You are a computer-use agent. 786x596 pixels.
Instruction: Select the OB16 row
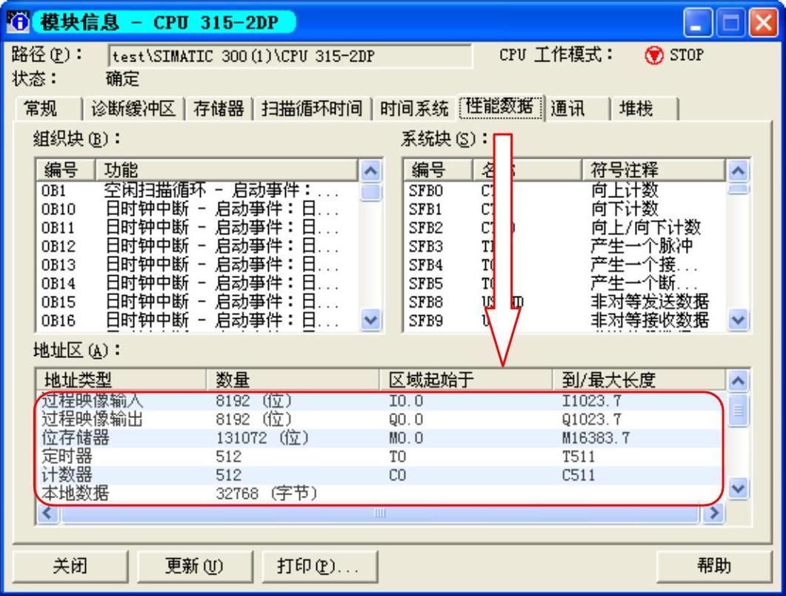coord(198,320)
